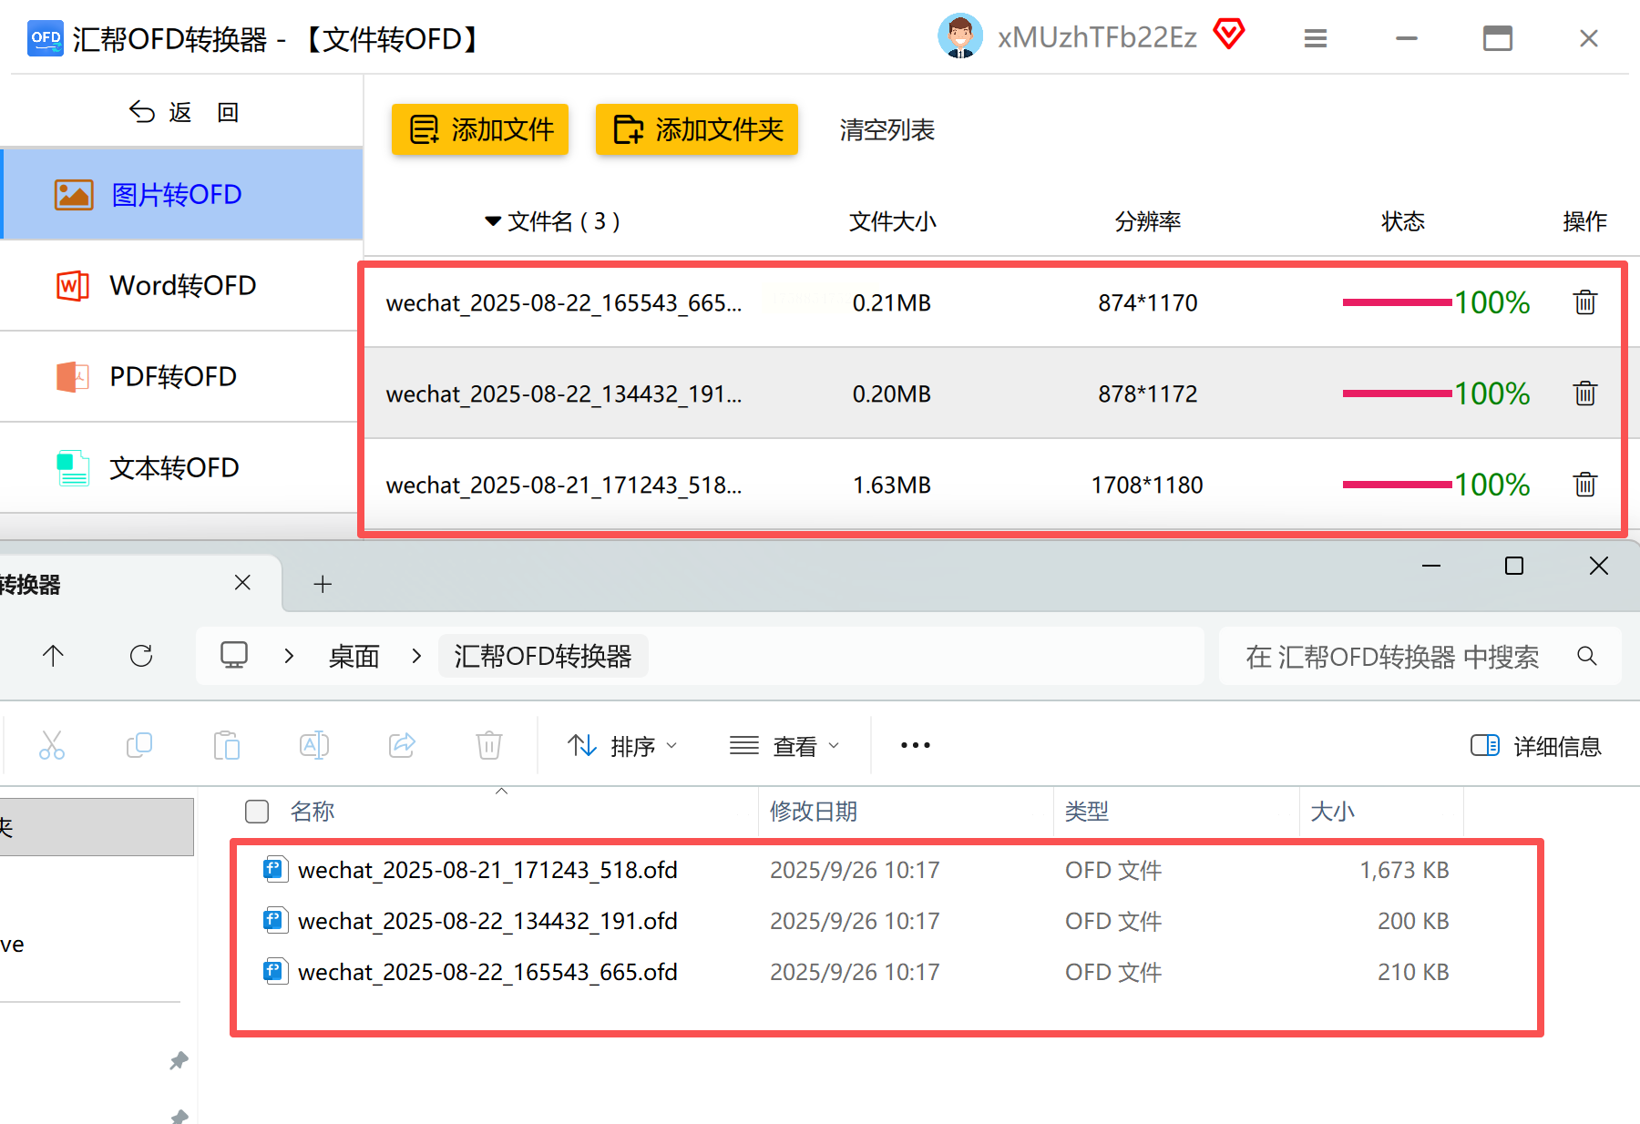Click progress bar of wechat_2025-08-21_171243_518 row
Viewport: 1640px width, 1124px height.
(1398, 485)
